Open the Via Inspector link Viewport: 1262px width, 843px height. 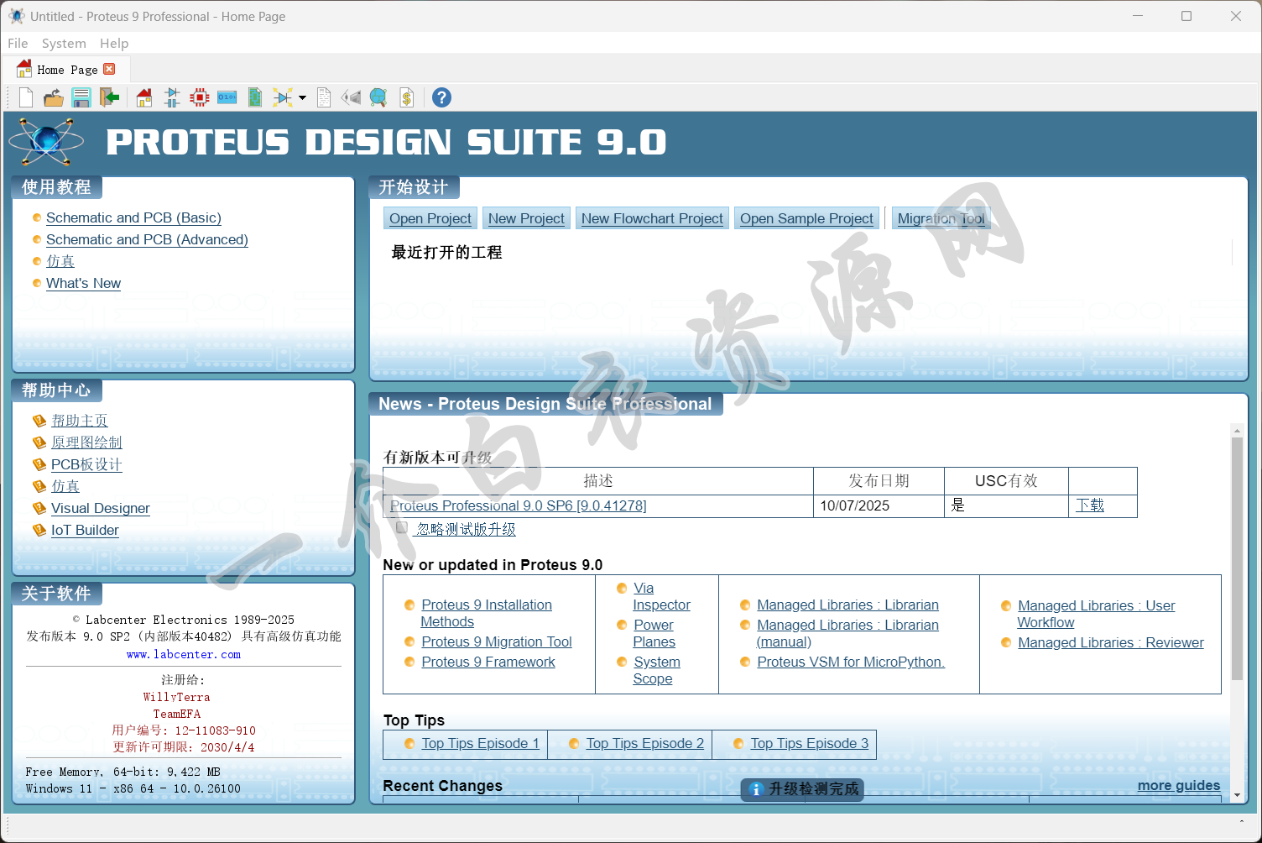[x=661, y=596]
